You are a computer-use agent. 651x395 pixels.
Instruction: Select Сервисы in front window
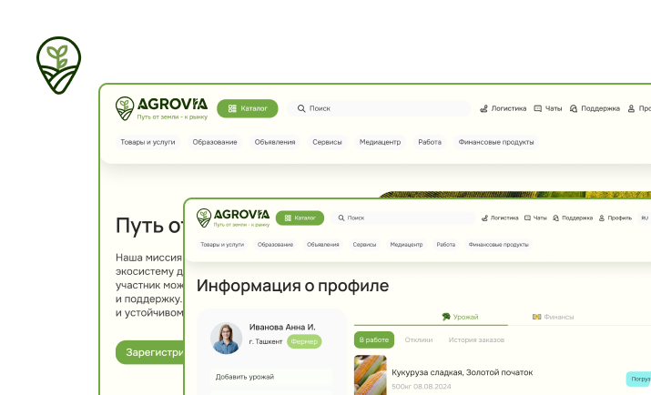click(364, 245)
